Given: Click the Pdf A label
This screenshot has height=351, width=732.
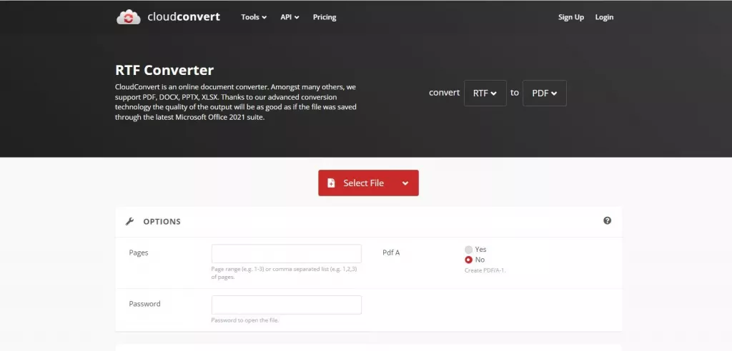Looking at the screenshot, I should pos(391,253).
